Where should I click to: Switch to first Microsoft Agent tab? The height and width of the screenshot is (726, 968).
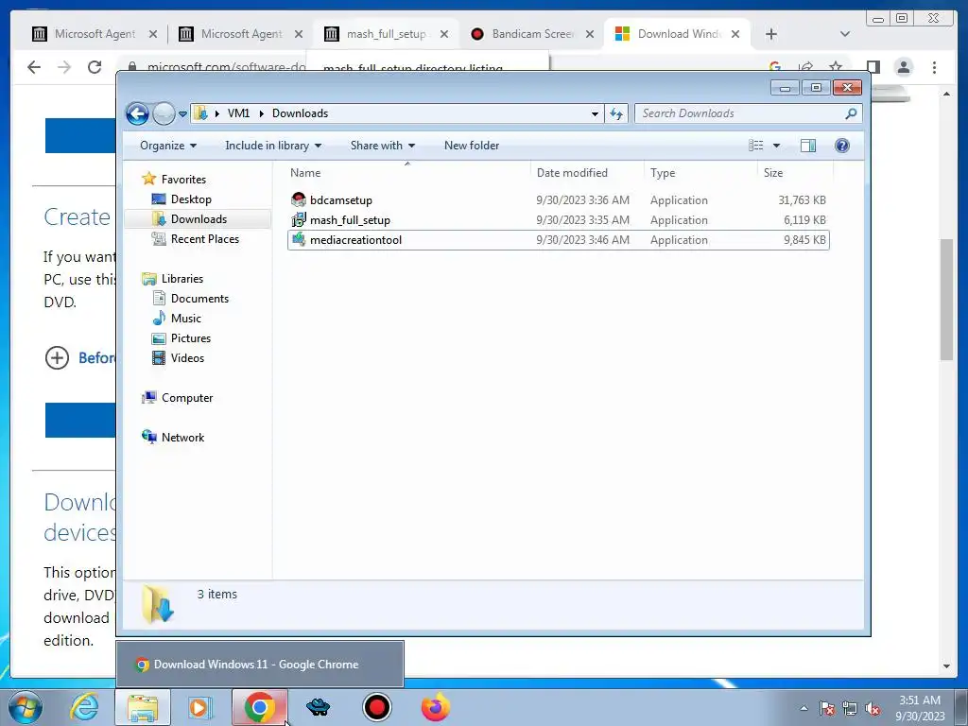95,34
